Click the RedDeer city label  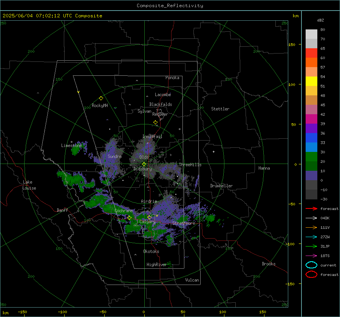pyautogui.click(x=160, y=114)
